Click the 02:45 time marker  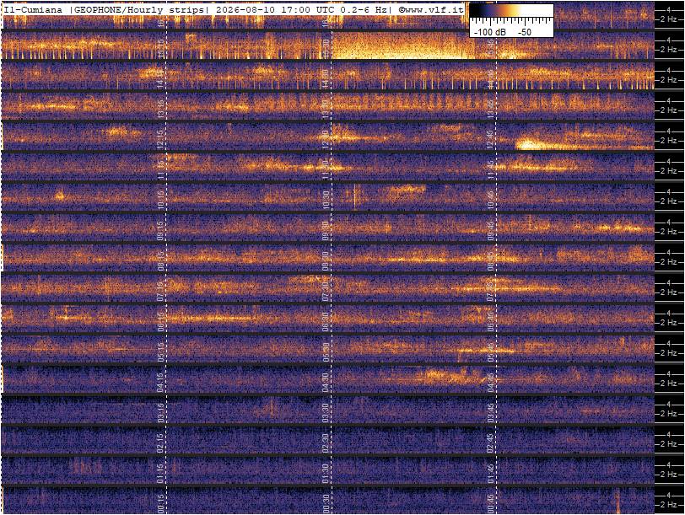click(x=491, y=443)
